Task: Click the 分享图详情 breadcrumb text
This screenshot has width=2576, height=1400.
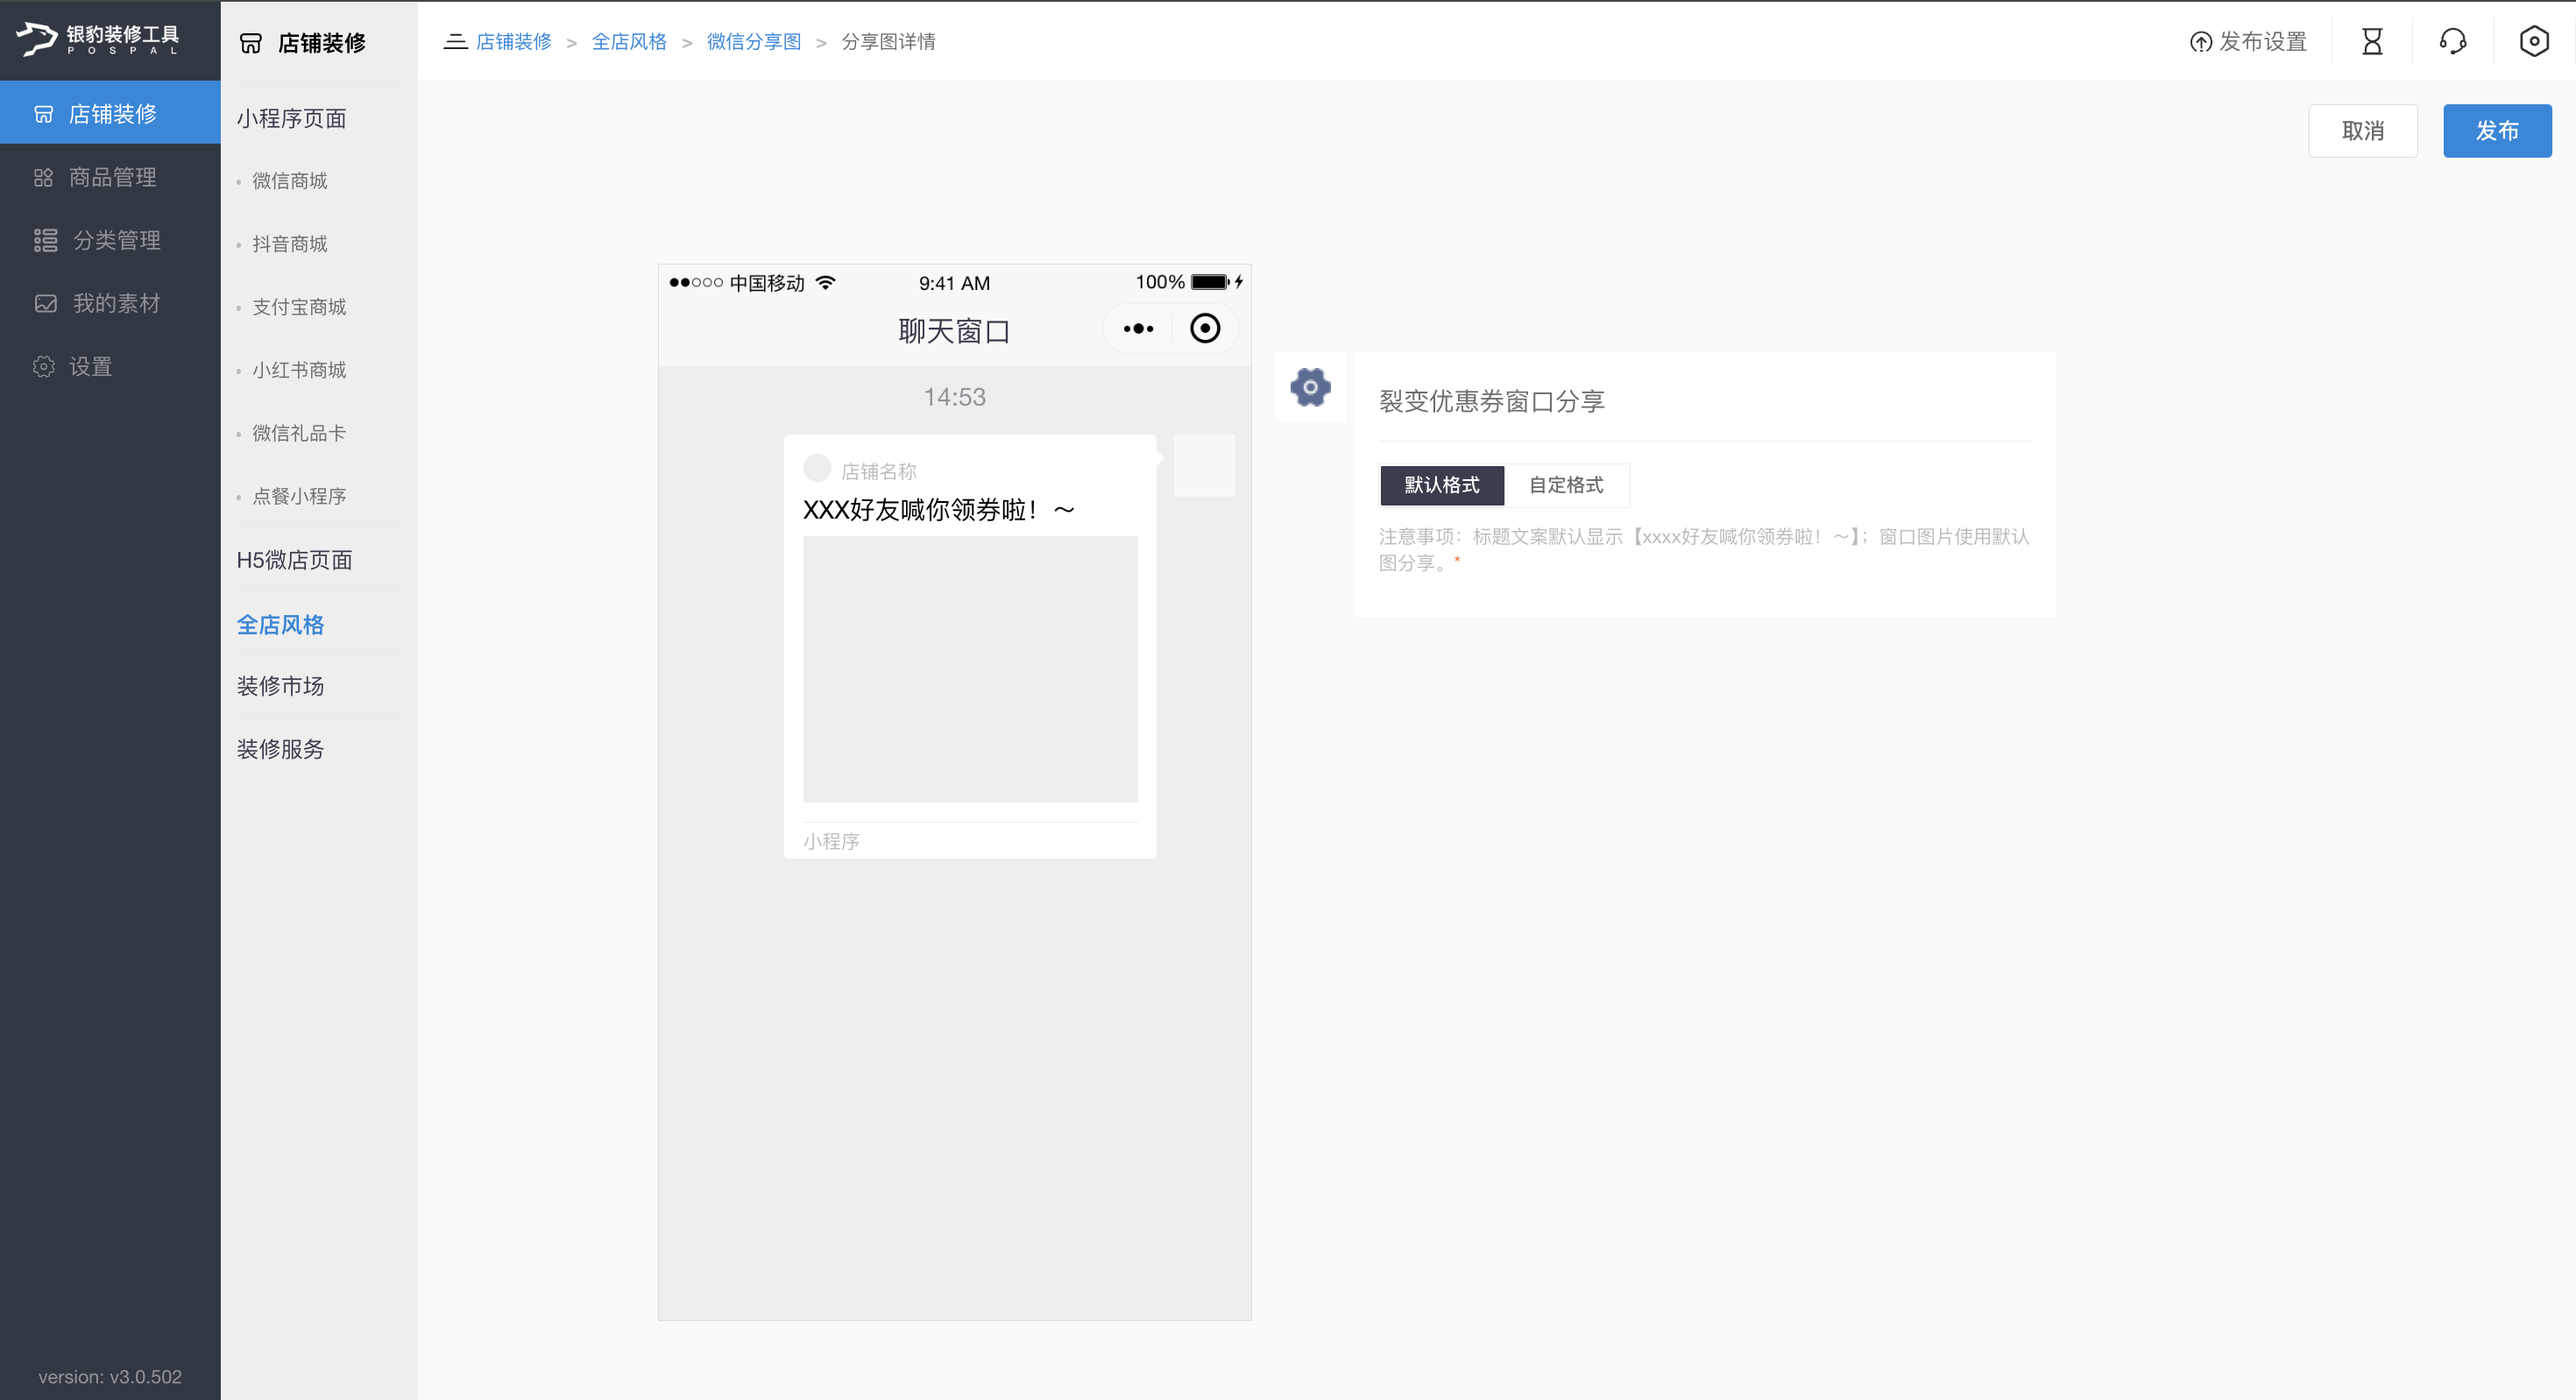Action: pos(888,41)
